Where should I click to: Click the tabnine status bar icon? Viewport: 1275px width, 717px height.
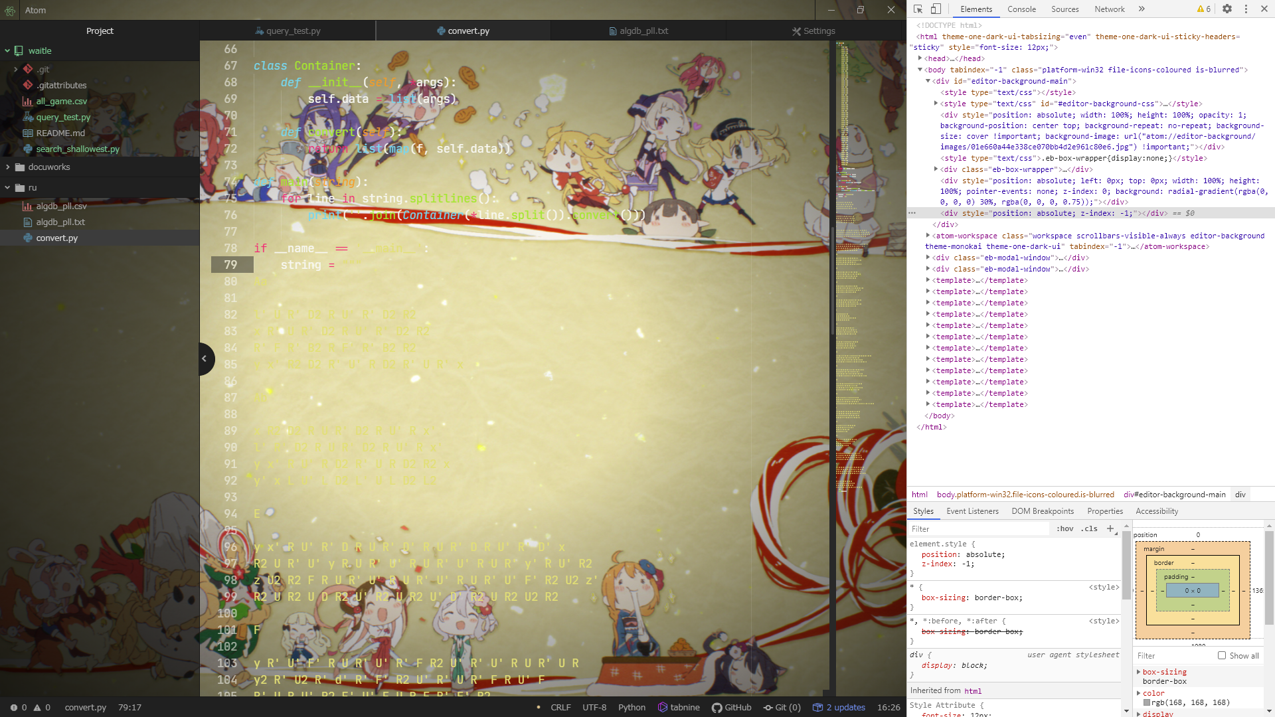pyautogui.click(x=679, y=707)
